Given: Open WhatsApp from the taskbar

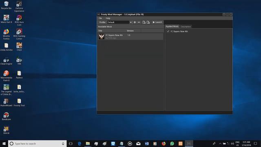Looking at the screenshot, I should pyautogui.click(x=172, y=143).
